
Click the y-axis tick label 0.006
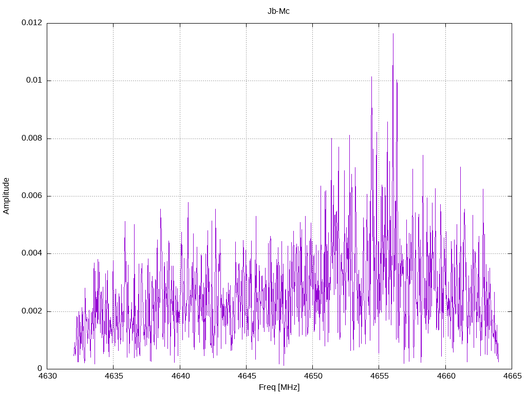(x=32, y=196)
